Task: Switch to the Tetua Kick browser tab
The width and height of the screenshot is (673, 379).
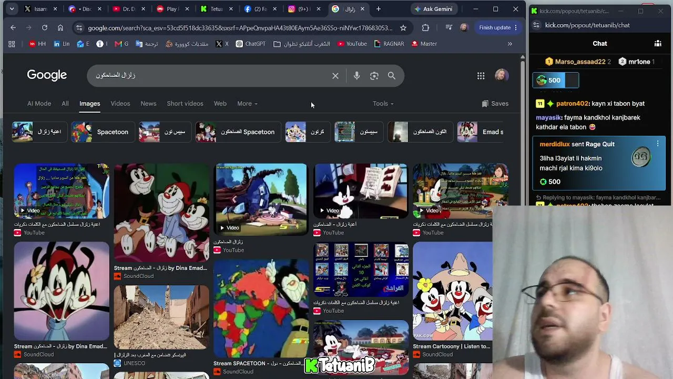Action: 216,9
